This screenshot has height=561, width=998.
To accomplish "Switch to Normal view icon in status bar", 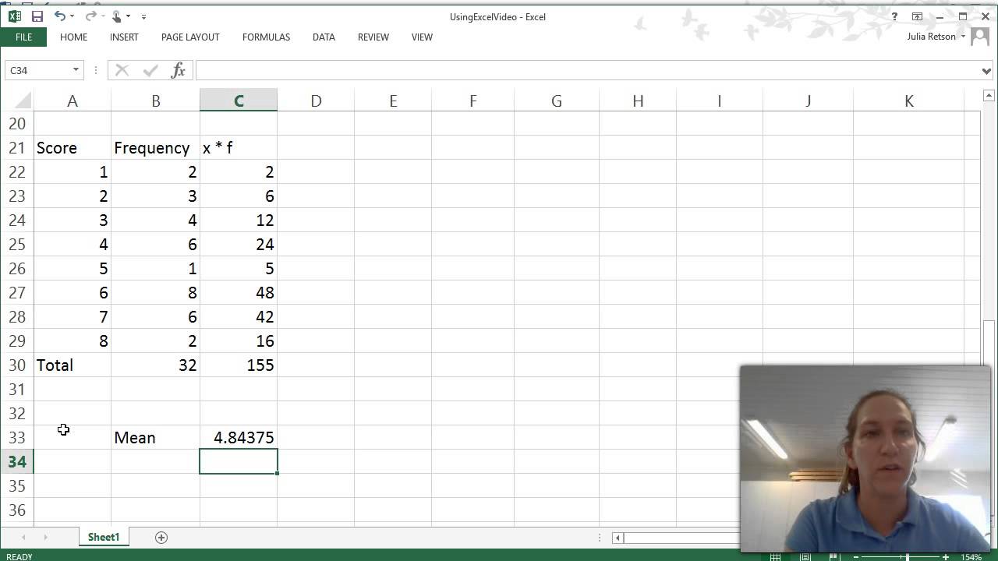I will 776,556.
